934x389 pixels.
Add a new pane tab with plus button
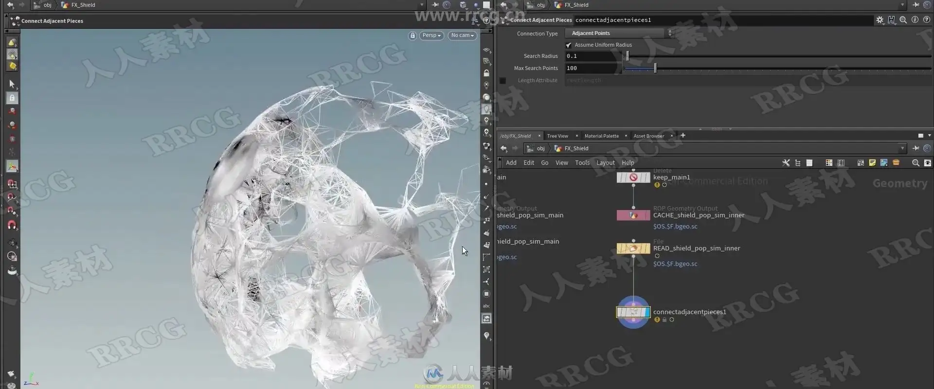(683, 136)
